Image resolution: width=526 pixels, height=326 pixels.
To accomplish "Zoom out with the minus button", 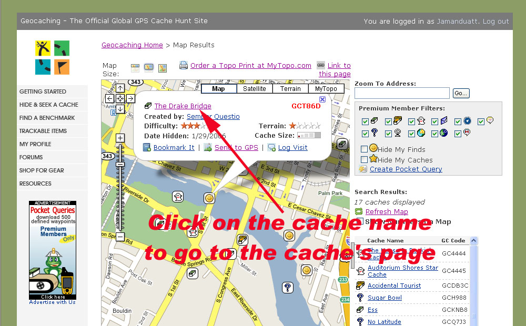I will (120, 237).
